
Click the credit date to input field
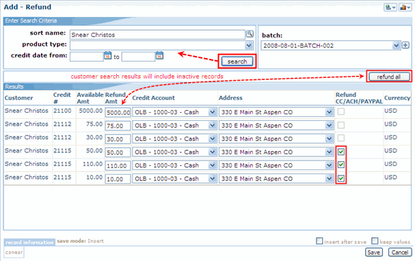pos(138,56)
